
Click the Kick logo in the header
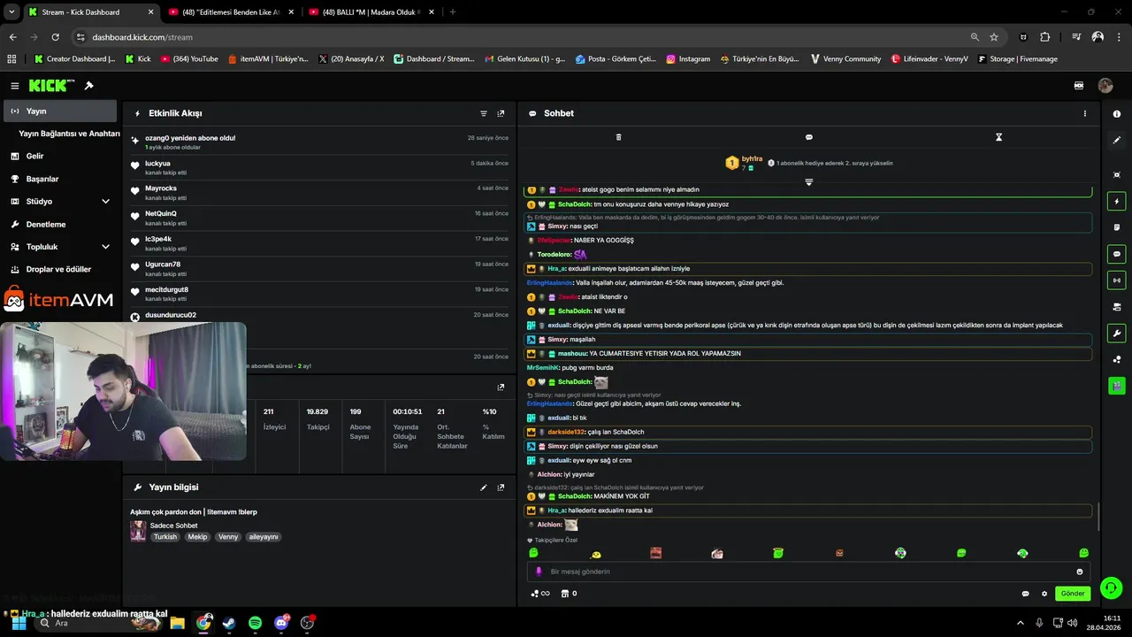point(51,86)
